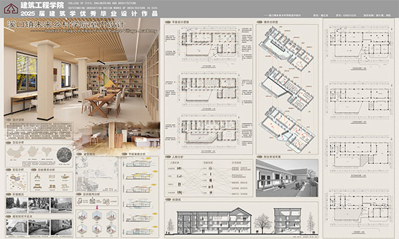Click the 溪口镇未来乡村学院室内设计 title
The width and height of the screenshot is (399, 239).
pos(65,25)
